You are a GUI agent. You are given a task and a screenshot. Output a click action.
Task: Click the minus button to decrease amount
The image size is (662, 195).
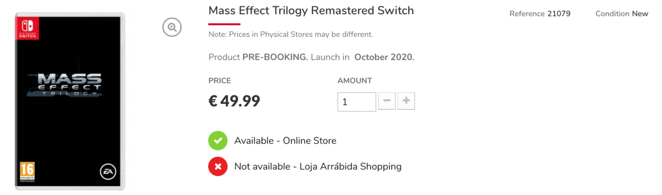[387, 101]
